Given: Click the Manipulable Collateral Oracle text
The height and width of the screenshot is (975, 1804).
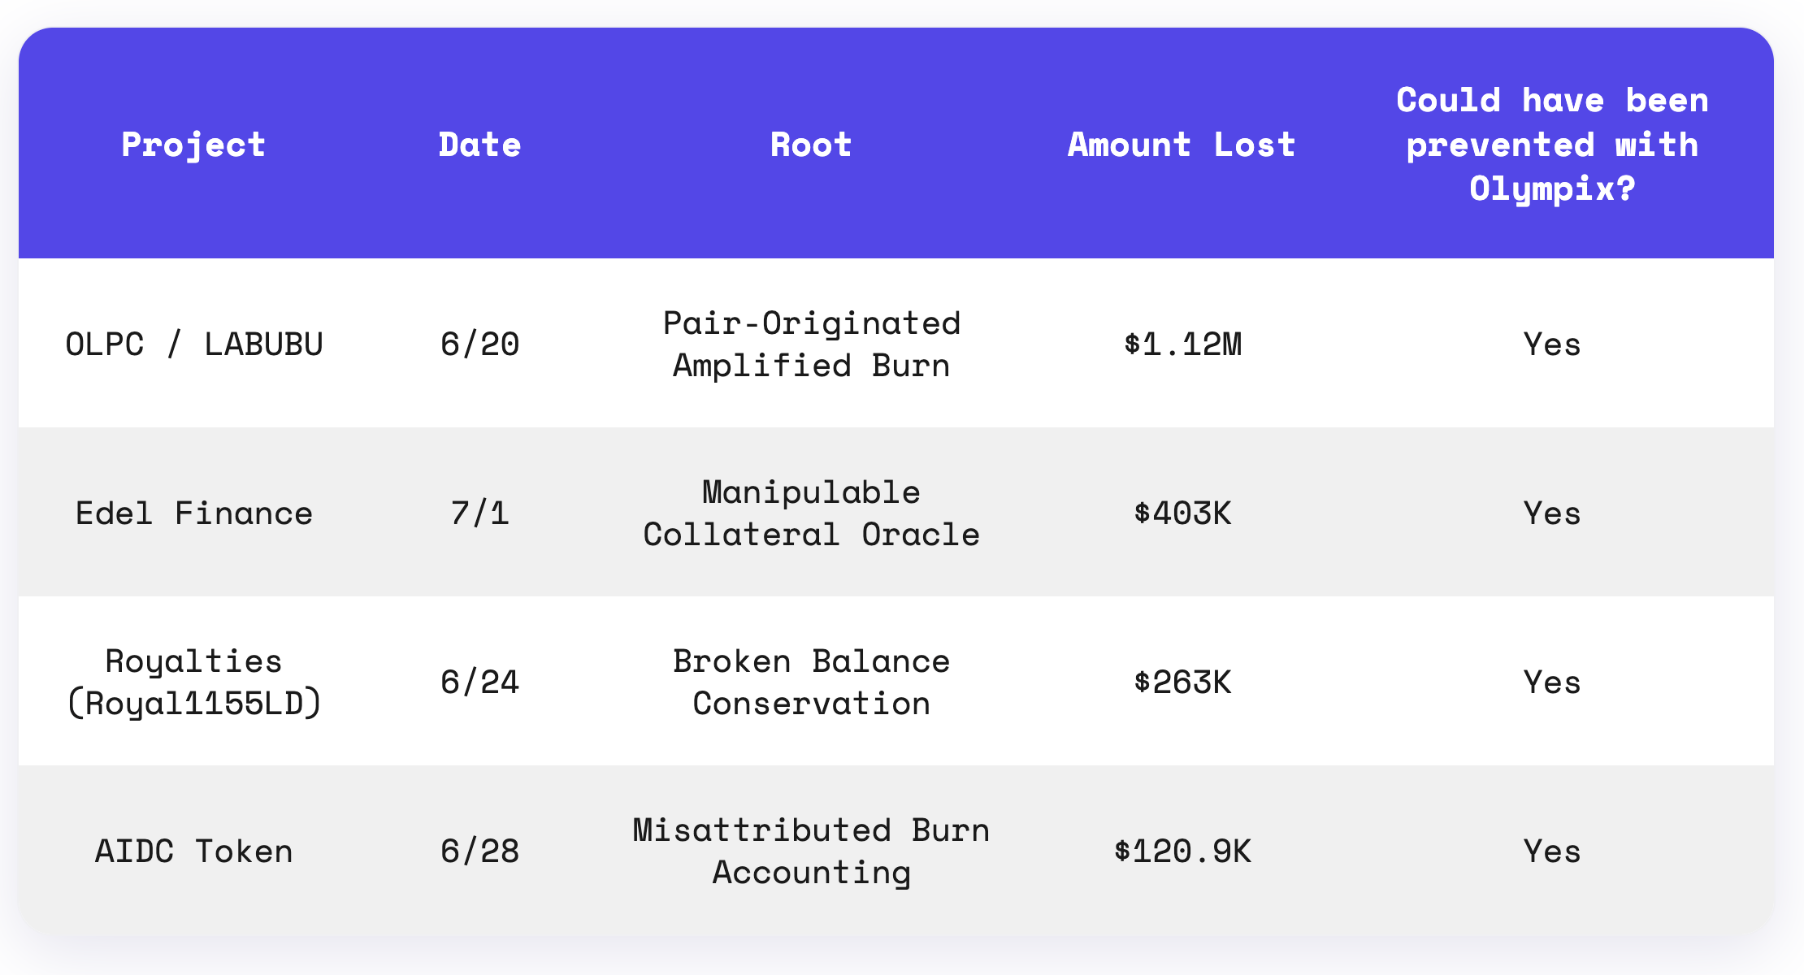Looking at the screenshot, I should (x=811, y=513).
